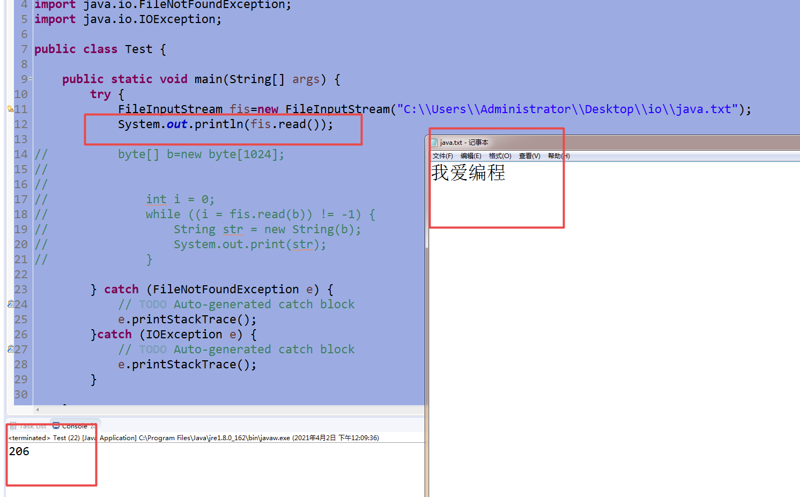Click the auto-generated catch block comment, line 24
Image resolution: width=800 pixels, height=497 pixels.
point(236,305)
